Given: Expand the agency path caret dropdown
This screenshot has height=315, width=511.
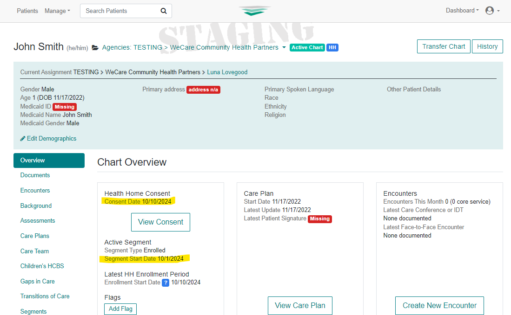Looking at the screenshot, I should pyautogui.click(x=284, y=47).
